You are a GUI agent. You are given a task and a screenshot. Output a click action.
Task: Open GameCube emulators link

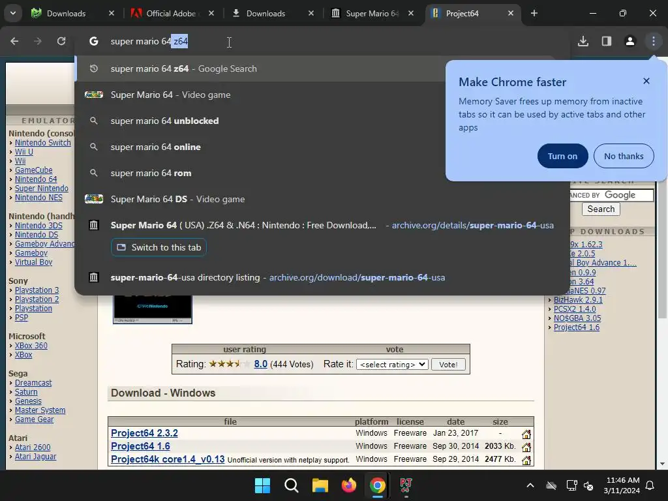click(x=34, y=170)
